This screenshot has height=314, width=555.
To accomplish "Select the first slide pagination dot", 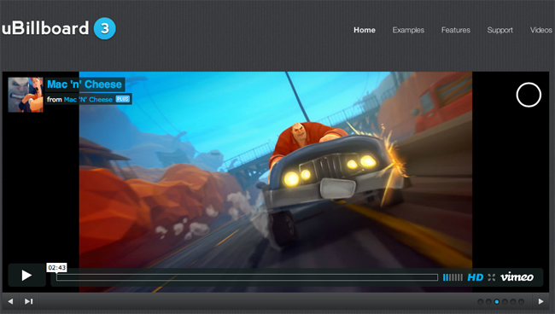I will [x=481, y=301].
